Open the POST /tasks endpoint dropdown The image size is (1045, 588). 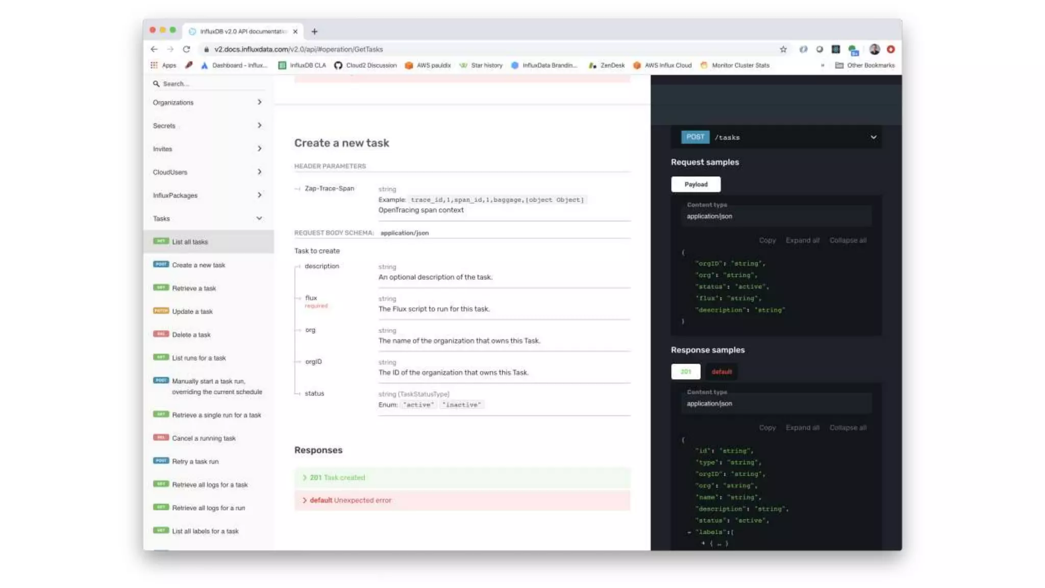[x=873, y=137]
